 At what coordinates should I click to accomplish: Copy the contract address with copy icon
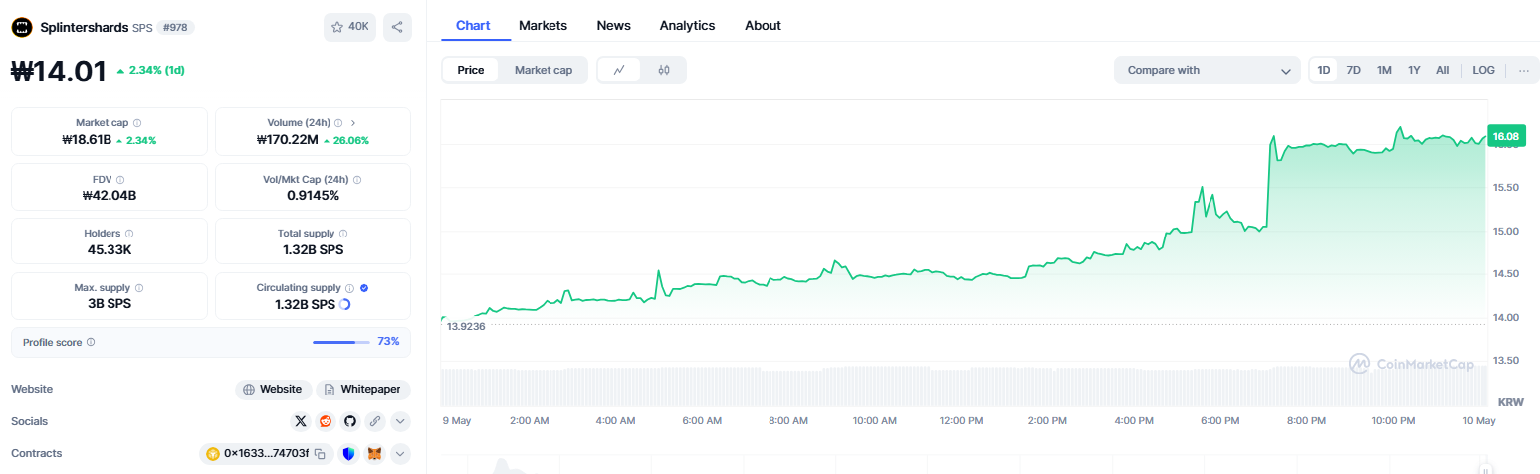coord(320,454)
